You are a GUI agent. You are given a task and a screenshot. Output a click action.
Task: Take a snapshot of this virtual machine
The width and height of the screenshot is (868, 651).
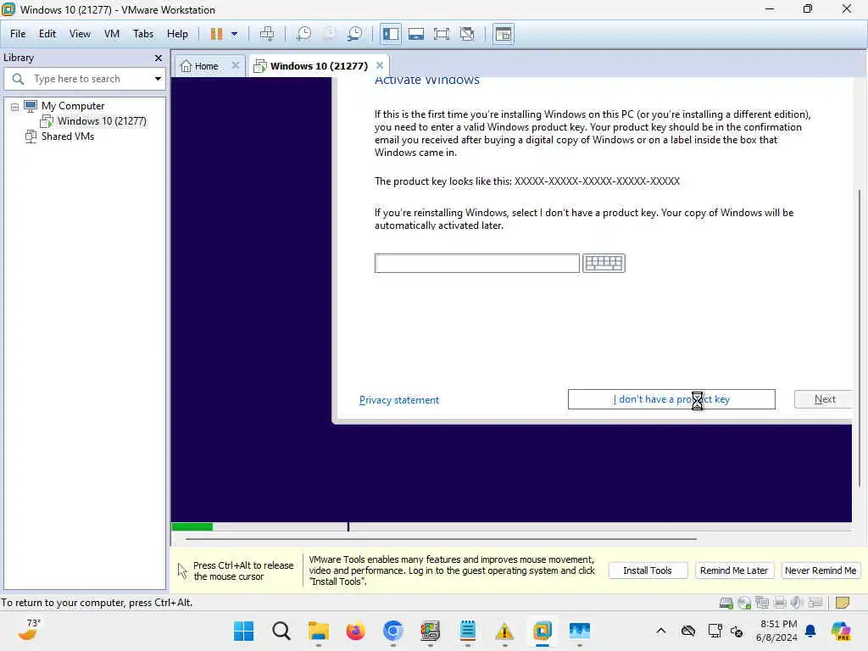(x=303, y=34)
